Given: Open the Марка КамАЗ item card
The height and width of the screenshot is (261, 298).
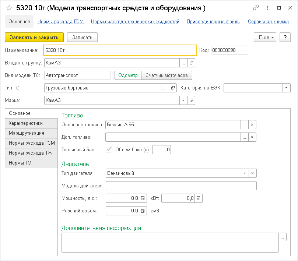Looking at the screenshot, I should (191, 100).
